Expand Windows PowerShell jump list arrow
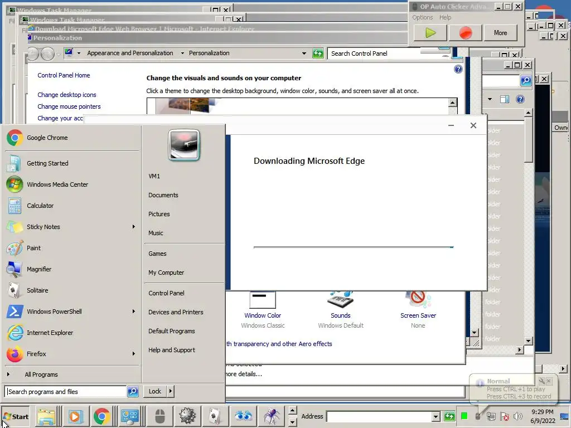This screenshot has height=428, width=571. click(134, 311)
